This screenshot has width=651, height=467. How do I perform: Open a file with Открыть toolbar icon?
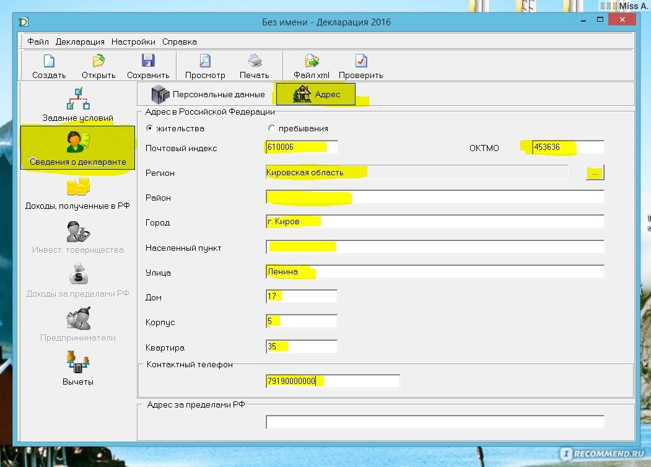98,61
